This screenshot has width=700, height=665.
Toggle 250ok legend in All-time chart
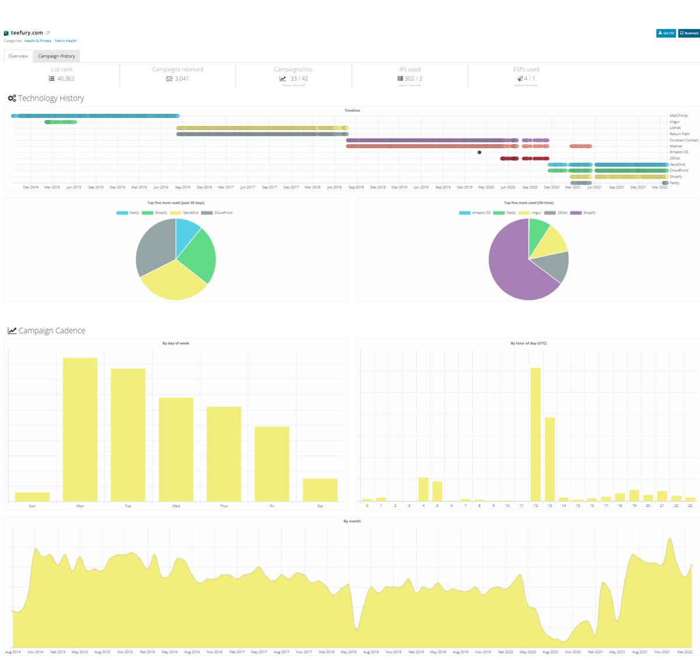pyautogui.click(x=556, y=213)
